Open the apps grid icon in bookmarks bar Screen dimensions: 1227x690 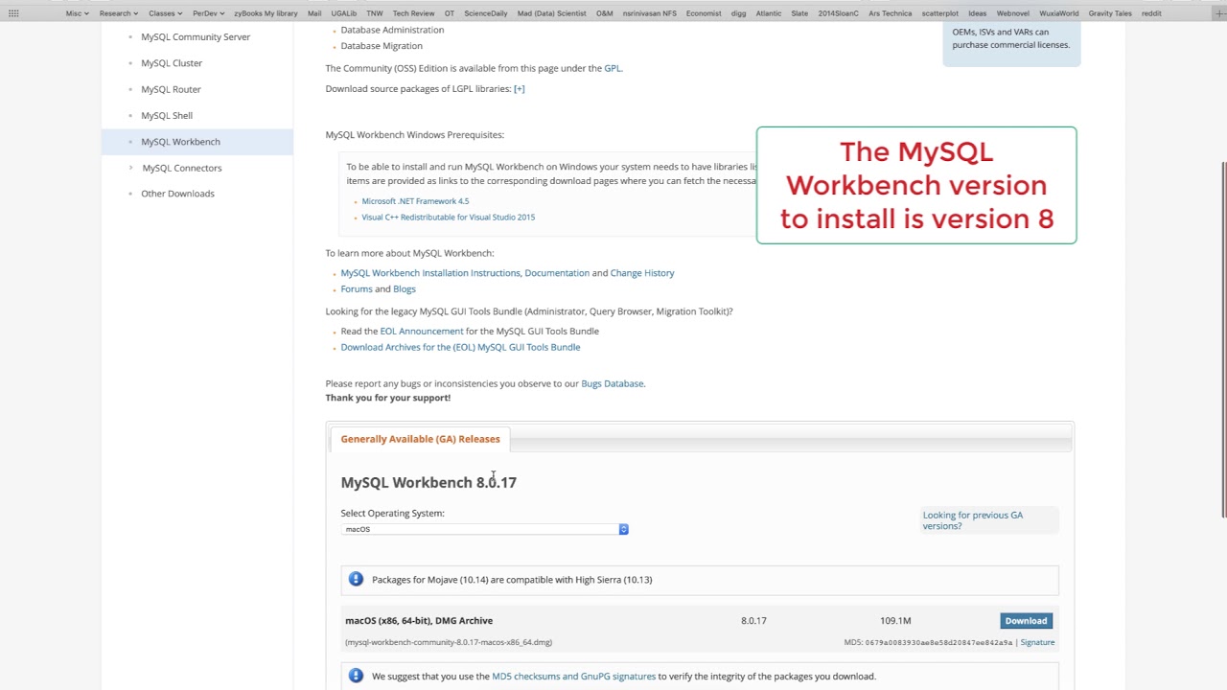coord(13,13)
